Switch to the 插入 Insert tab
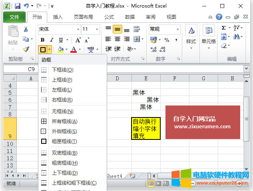Viewport: 253px width, 191px height. (x=58, y=17)
